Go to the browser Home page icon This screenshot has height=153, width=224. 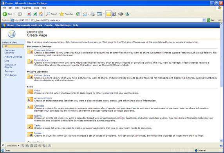(x=41, y=14)
